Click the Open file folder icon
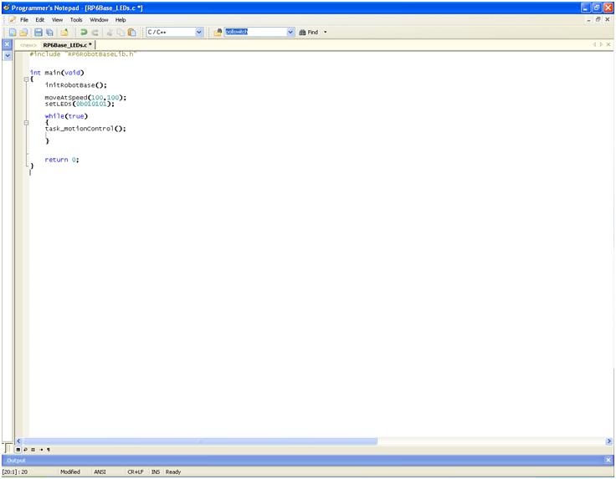Screen dimensions: 616x479 coord(23,33)
